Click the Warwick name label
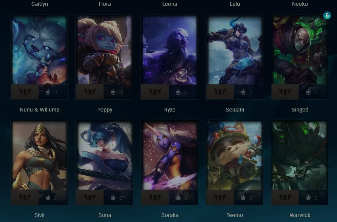Viewport: 337px width, 222px height. pyautogui.click(x=300, y=215)
